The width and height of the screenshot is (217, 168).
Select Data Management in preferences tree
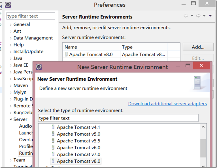33,38
